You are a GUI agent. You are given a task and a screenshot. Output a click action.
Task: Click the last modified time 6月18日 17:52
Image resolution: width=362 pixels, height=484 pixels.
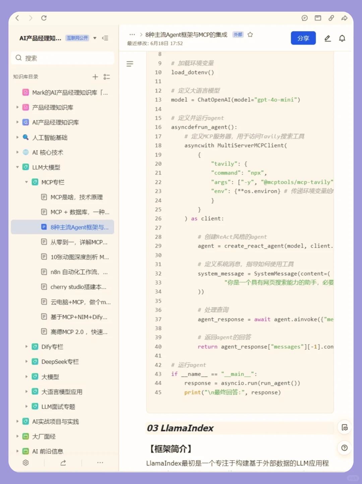tap(167, 43)
